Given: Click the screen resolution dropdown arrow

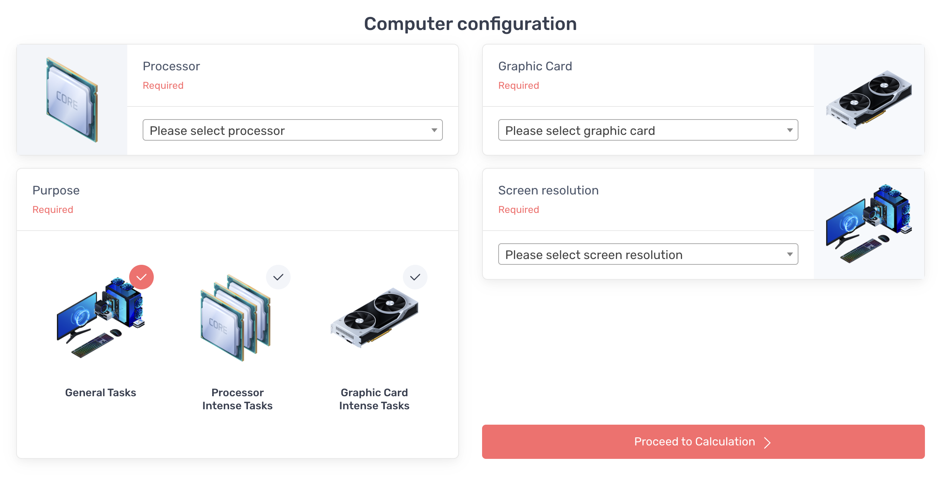Looking at the screenshot, I should pos(790,254).
